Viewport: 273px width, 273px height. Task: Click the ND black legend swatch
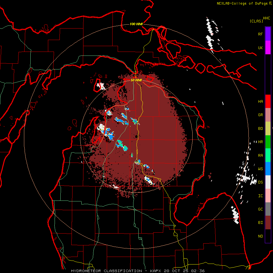click(268, 236)
